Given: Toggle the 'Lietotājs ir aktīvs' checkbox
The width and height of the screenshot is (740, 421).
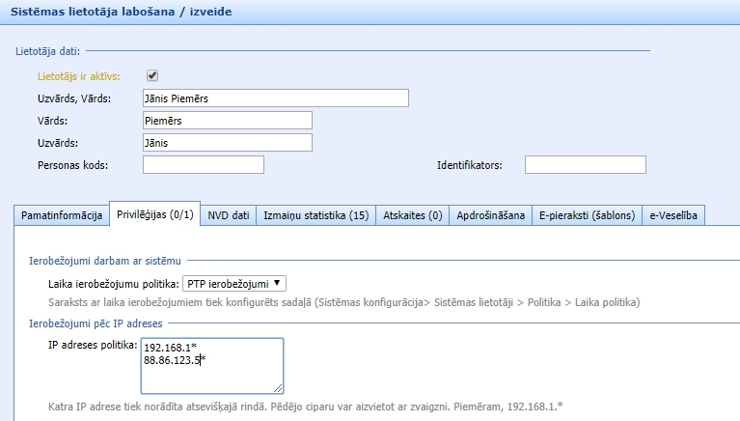Looking at the screenshot, I should tap(151, 75).
